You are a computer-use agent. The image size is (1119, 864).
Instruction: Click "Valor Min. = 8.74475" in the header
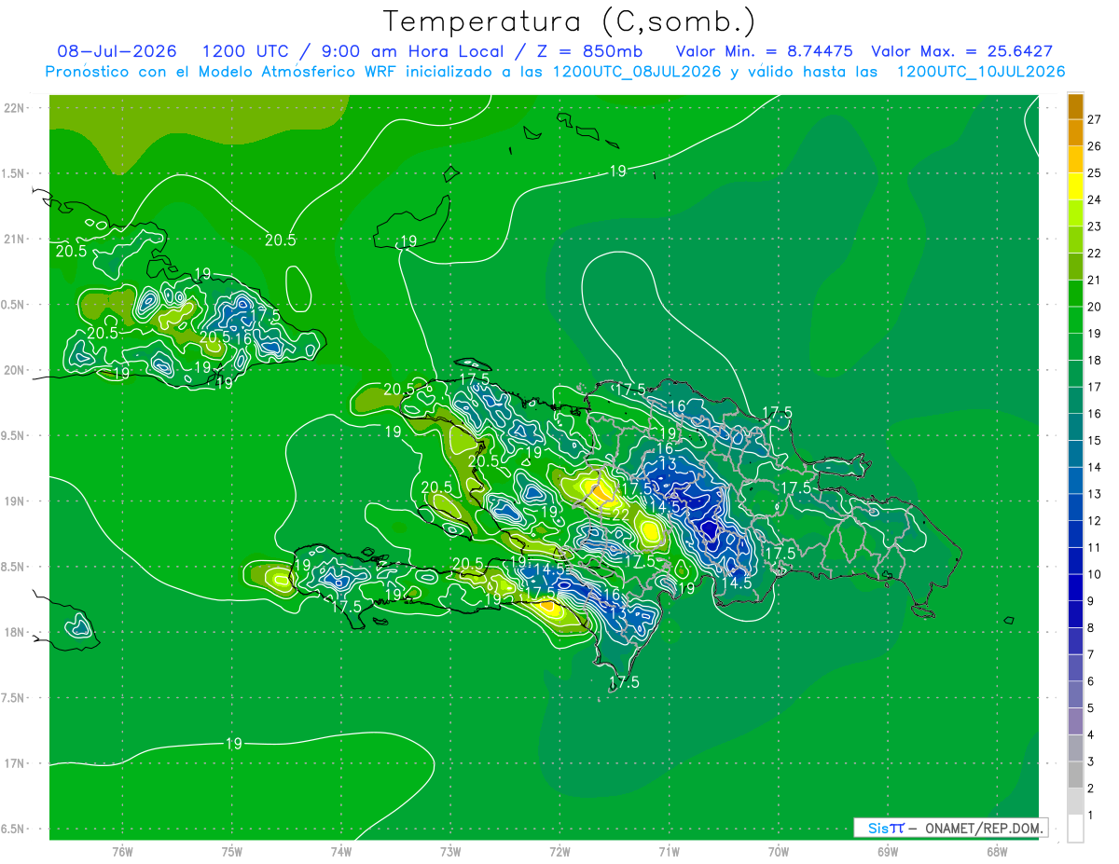[765, 51]
